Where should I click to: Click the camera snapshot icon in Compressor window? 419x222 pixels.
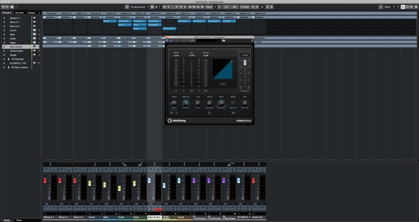pos(224,41)
